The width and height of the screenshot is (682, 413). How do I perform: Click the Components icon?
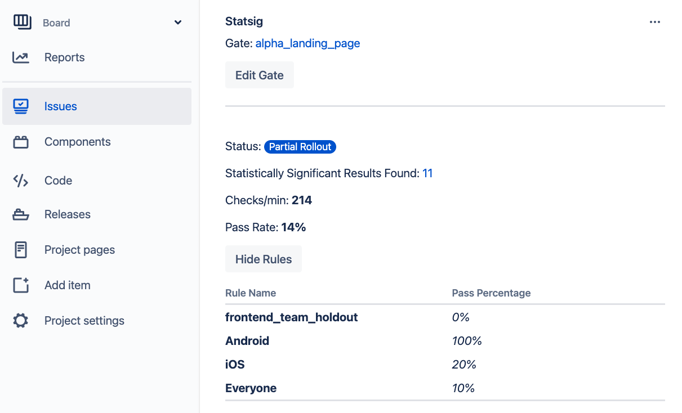click(x=21, y=142)
